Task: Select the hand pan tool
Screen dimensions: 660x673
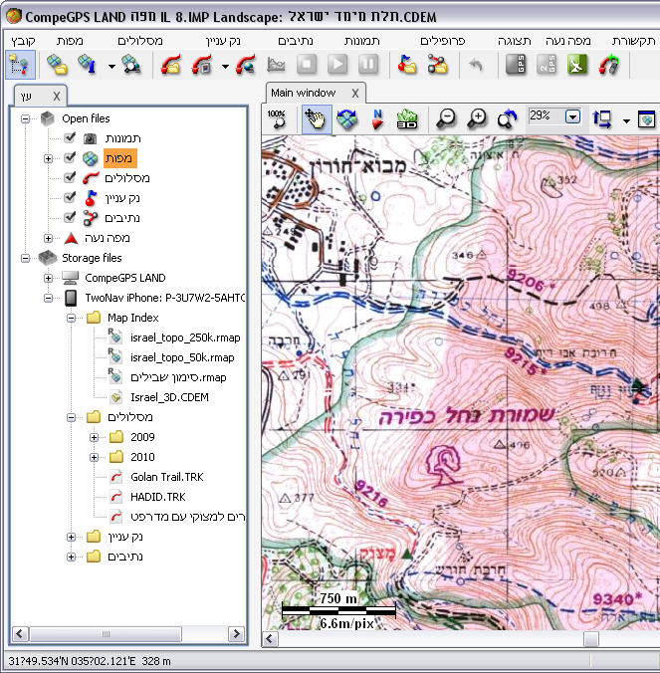Action: [316, 117]
